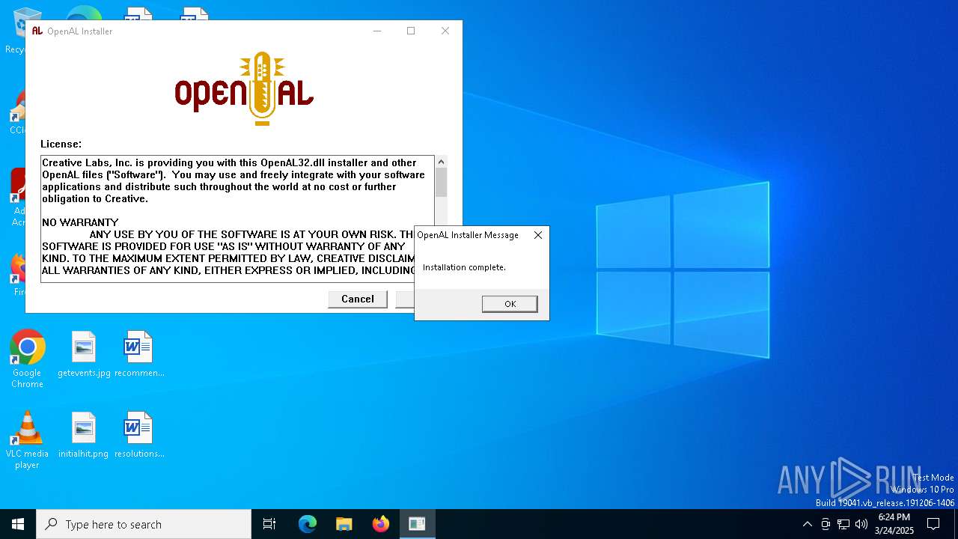Close the OpenAL Installer Message dialog
Image resolution: width=958 pixels, height=539 pixels.
pyautogui.click(x=537, y=235)
